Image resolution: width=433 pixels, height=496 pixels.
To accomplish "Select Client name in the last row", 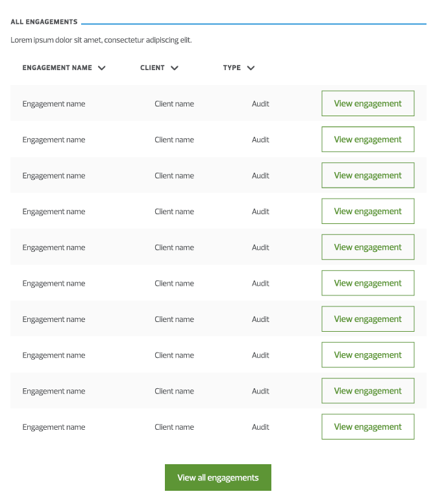I will pyautogui.click(x=174, y=427).
